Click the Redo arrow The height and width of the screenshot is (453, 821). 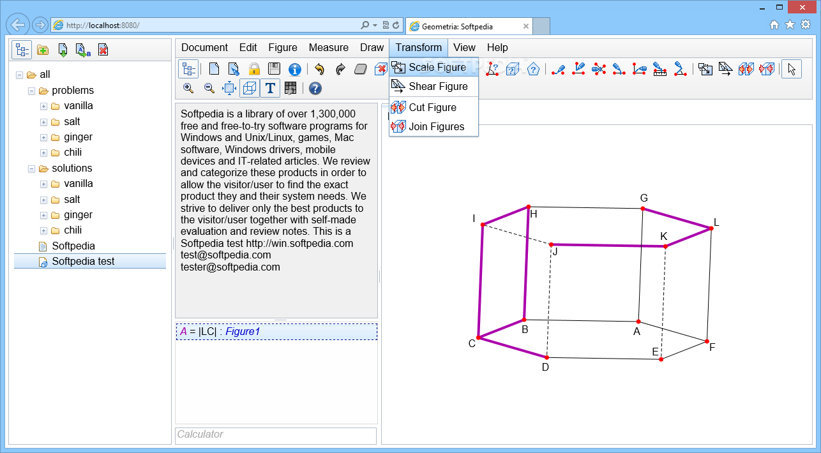[340, 69]
